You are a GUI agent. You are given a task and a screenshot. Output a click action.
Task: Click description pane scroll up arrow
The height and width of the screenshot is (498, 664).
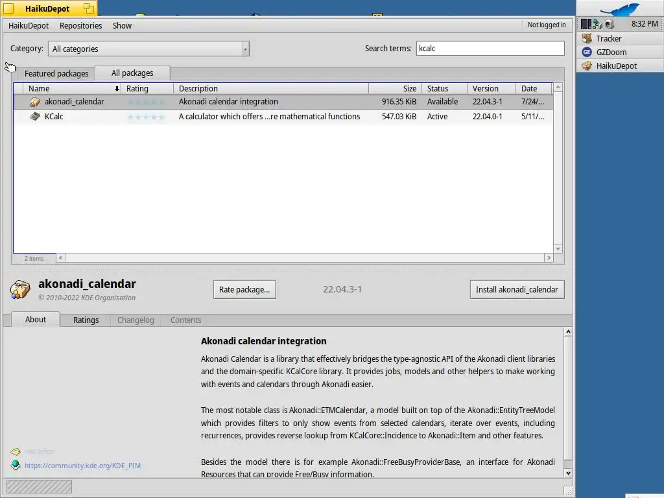point(568,331)
